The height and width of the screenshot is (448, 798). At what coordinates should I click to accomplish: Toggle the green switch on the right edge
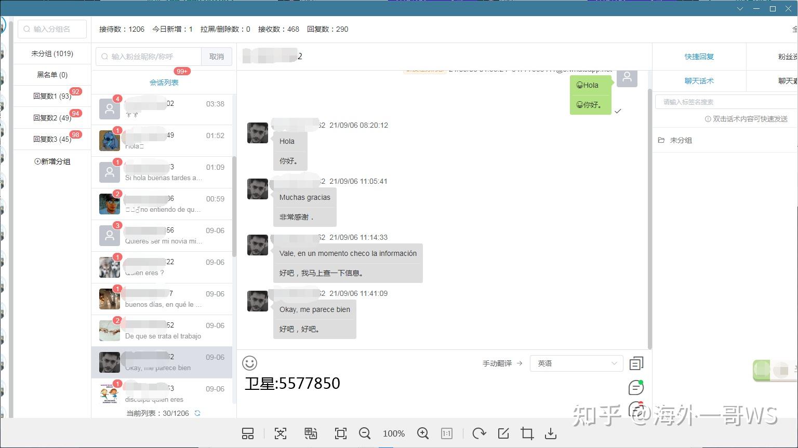(x=774, y=370)
